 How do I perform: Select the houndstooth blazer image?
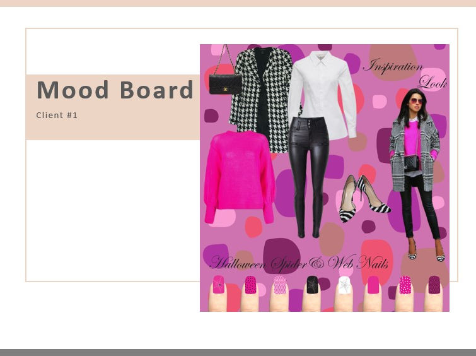[x=261, y=99]
